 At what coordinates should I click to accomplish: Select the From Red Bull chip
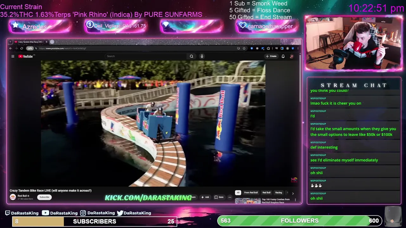tap(251, 193)
